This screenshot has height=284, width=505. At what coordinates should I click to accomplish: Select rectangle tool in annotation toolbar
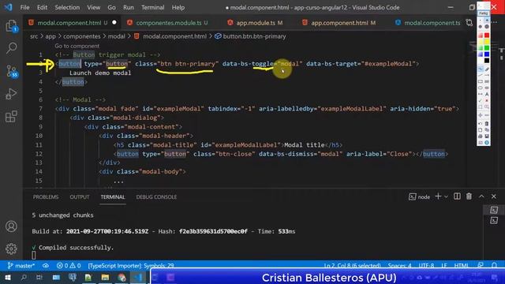click(481, 81)
